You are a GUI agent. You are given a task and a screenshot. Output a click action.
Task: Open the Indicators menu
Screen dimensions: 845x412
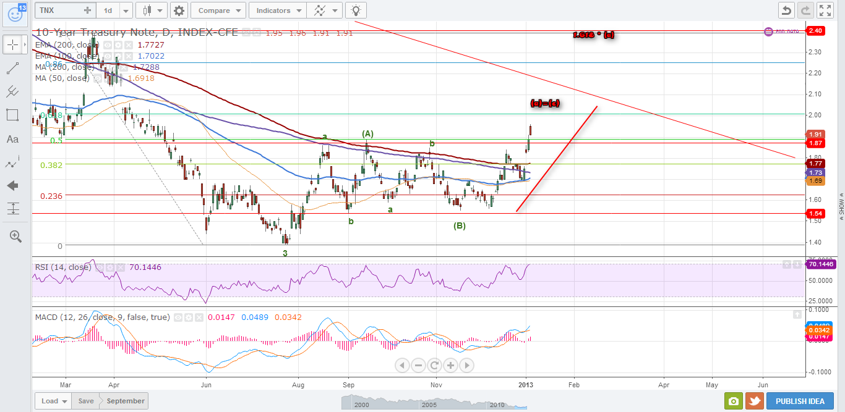[x=277, y=11]
